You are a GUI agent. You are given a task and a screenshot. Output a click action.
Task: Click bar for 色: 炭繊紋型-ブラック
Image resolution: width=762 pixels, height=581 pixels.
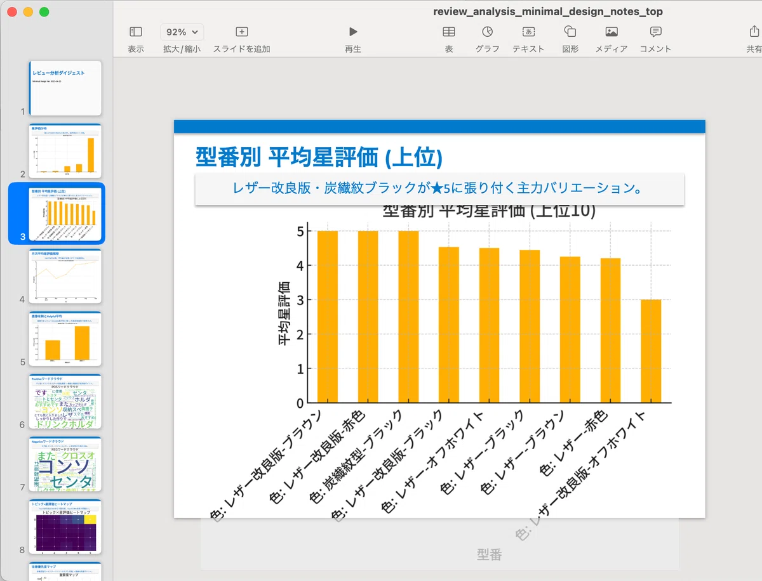click(408, 317)
